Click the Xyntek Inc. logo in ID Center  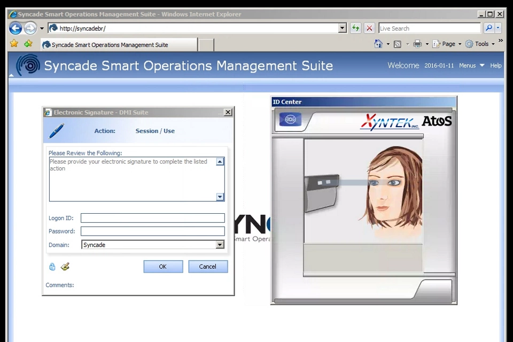coord(390,122)
